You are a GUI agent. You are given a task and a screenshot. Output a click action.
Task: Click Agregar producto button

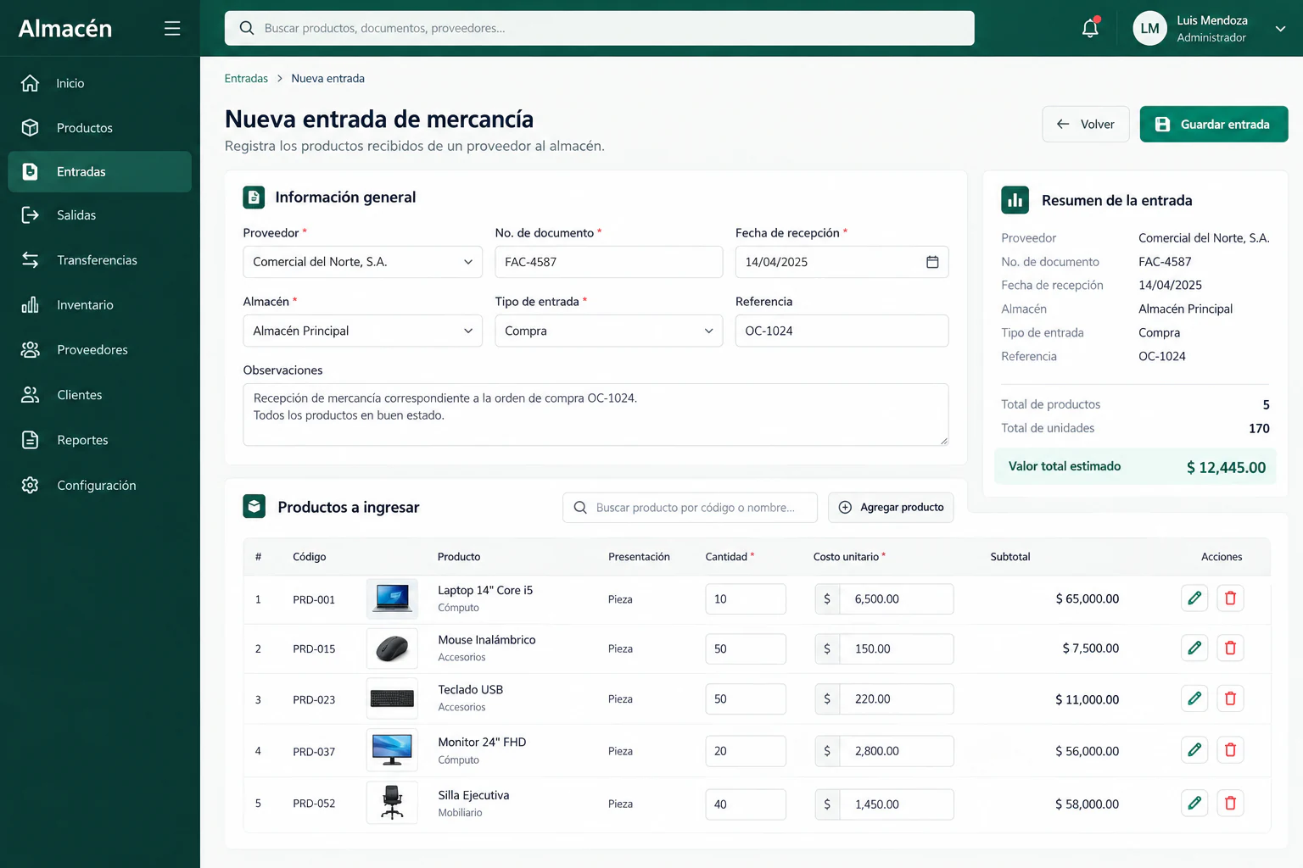point(891,508)
